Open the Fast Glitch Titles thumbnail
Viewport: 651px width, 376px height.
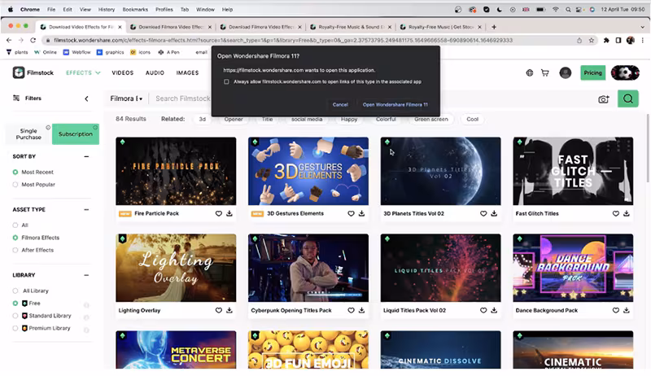point(573,171)
